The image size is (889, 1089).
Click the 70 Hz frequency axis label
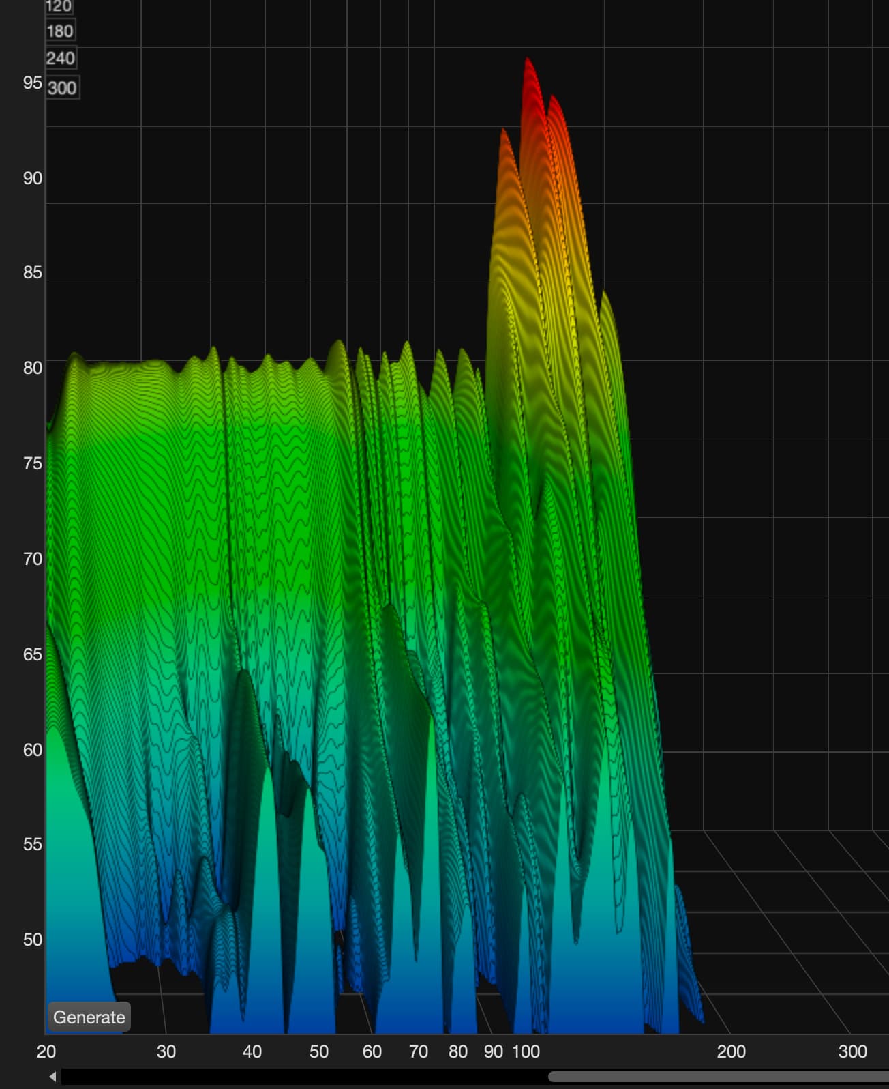click(x=419, y=1051)
